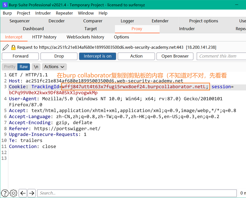This screenshot has width=246, height=198.
Task: Switch to the Extender tab
Action: [160, 21]
